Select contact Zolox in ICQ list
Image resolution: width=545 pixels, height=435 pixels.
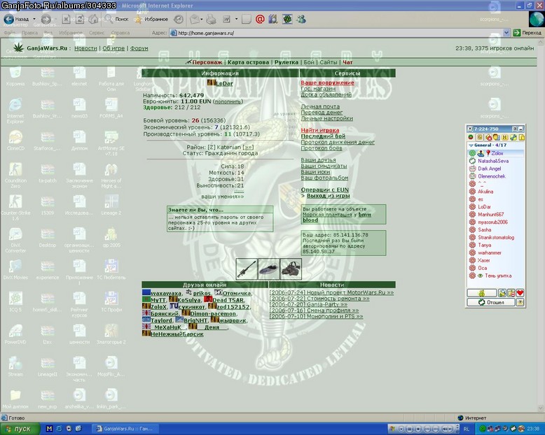coord(497,153)
